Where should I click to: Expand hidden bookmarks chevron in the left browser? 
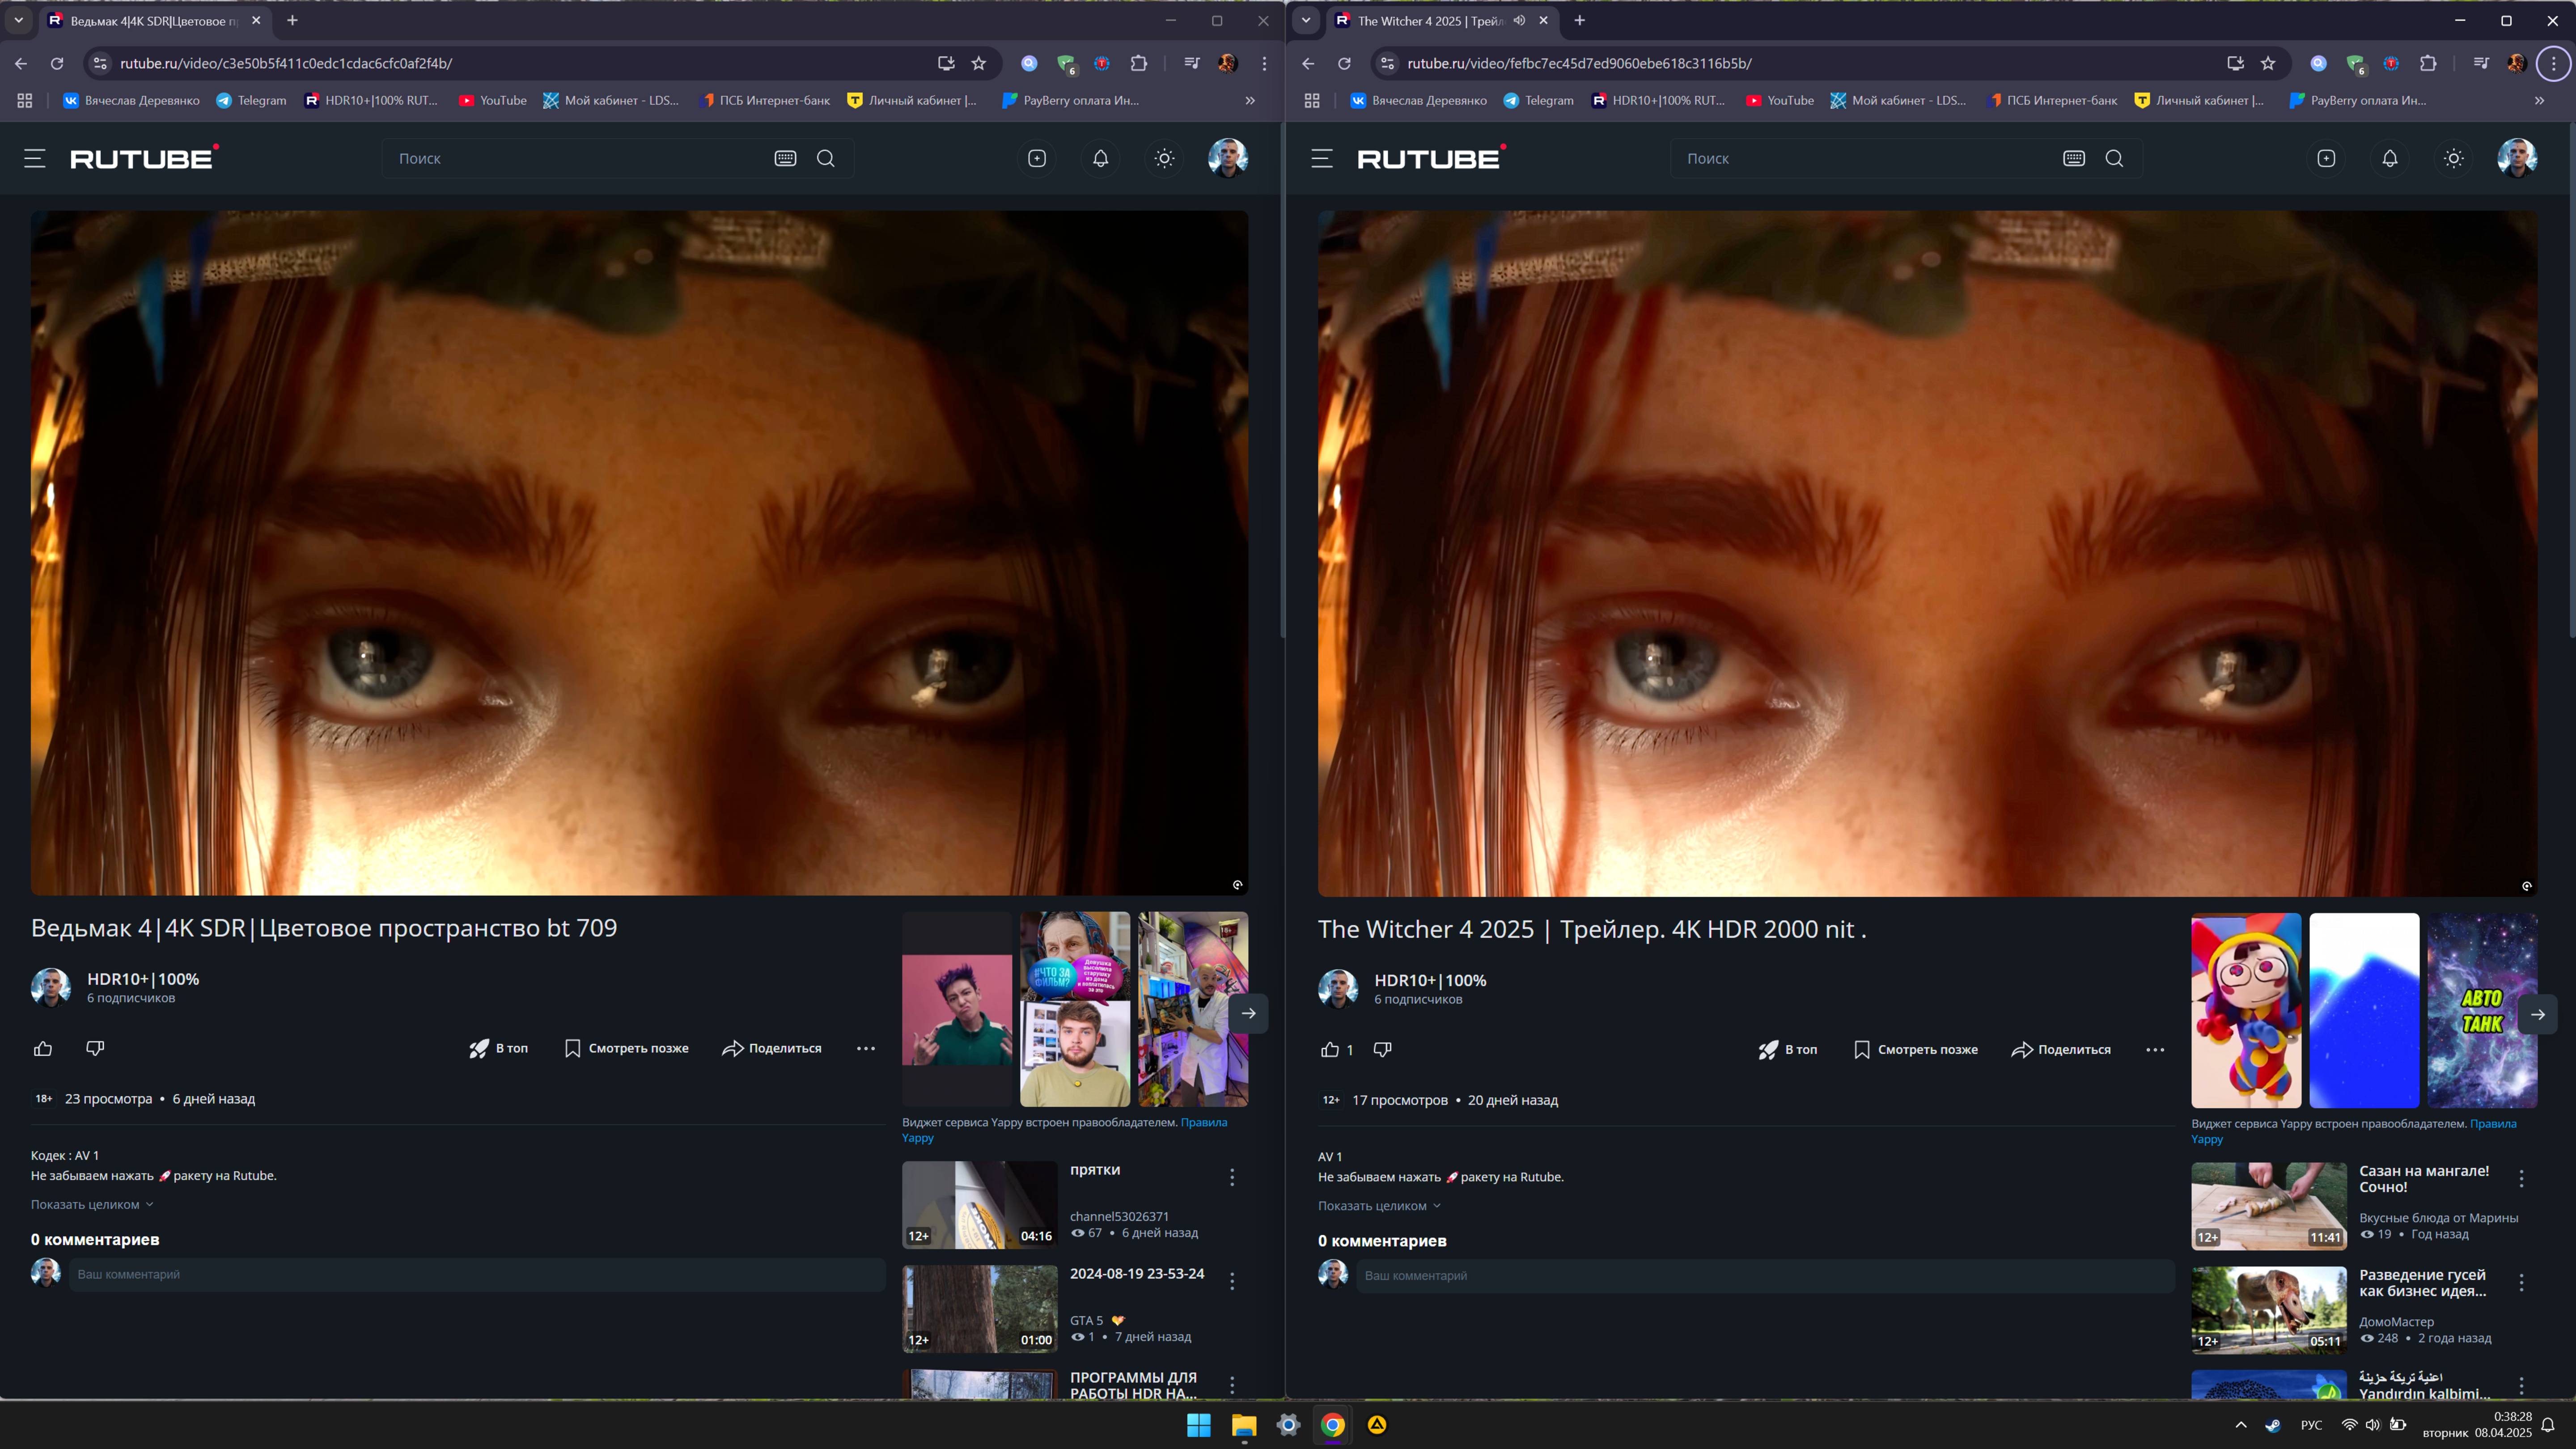(x=1250, y=100)
